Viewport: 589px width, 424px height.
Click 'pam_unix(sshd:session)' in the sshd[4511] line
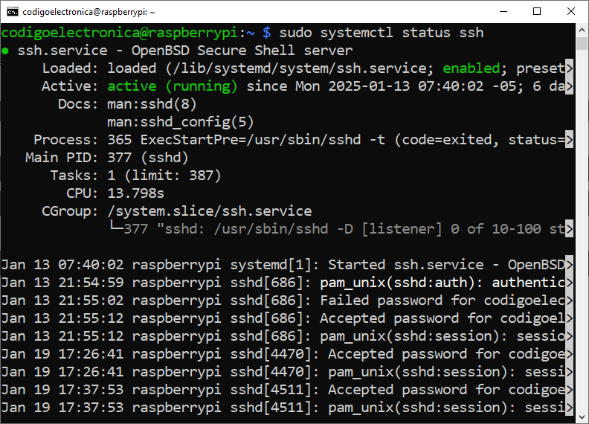418,408
